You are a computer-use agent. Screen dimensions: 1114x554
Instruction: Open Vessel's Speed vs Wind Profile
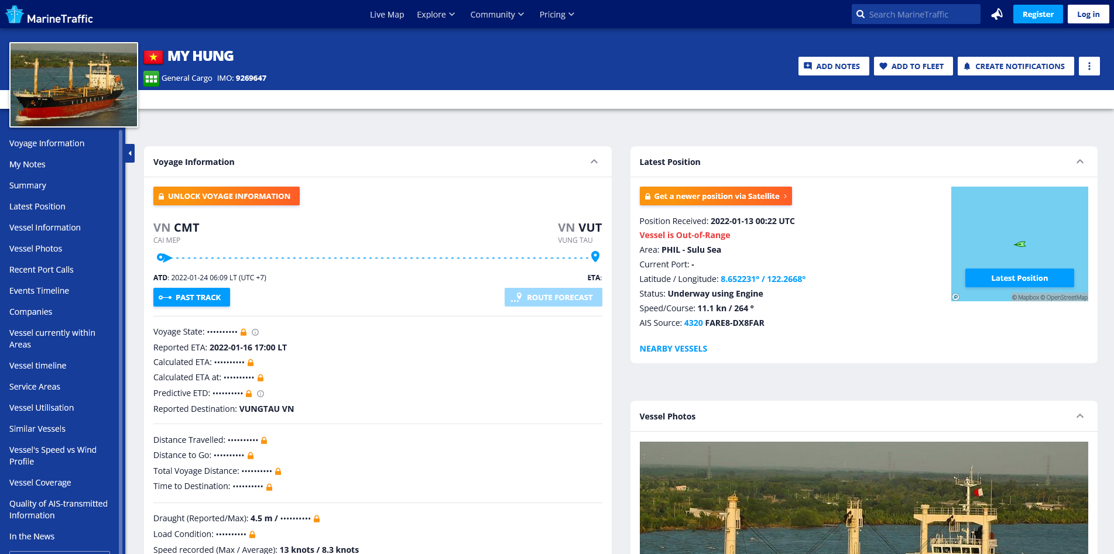[53, 456]
